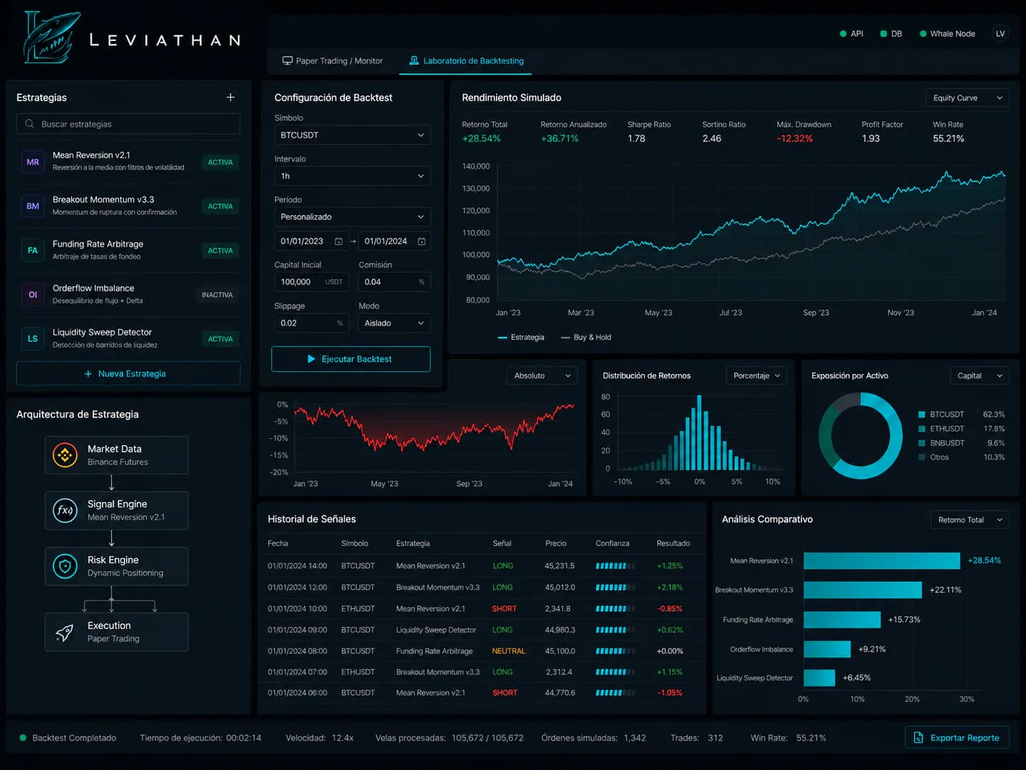Image resolution: width=1026 pixels, height=770 pixels.
Task: Click the ETHUSDT legend color swatch
Action: click(x=922, y=429)
